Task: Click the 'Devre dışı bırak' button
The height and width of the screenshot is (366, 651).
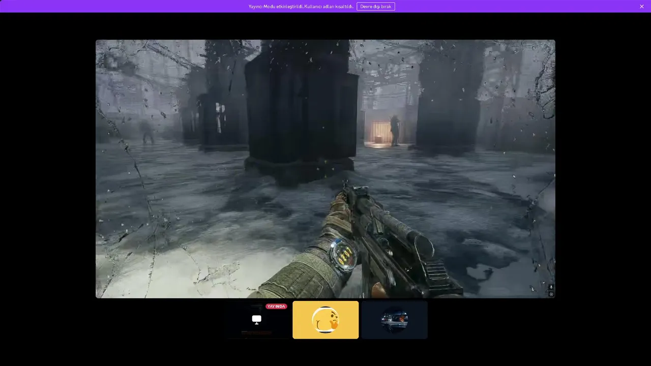Action: pyautogui.click(x=376, y=6)
